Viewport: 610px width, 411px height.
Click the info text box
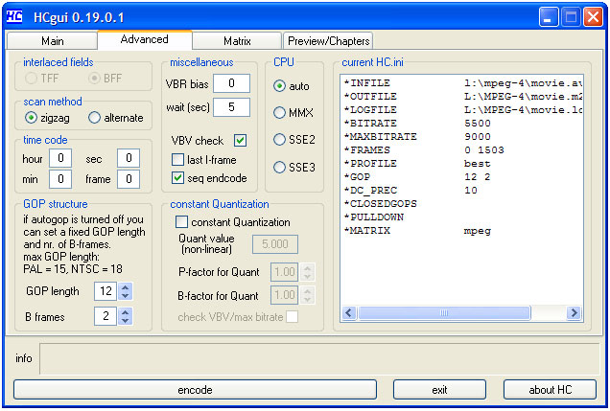click(319, 358)
